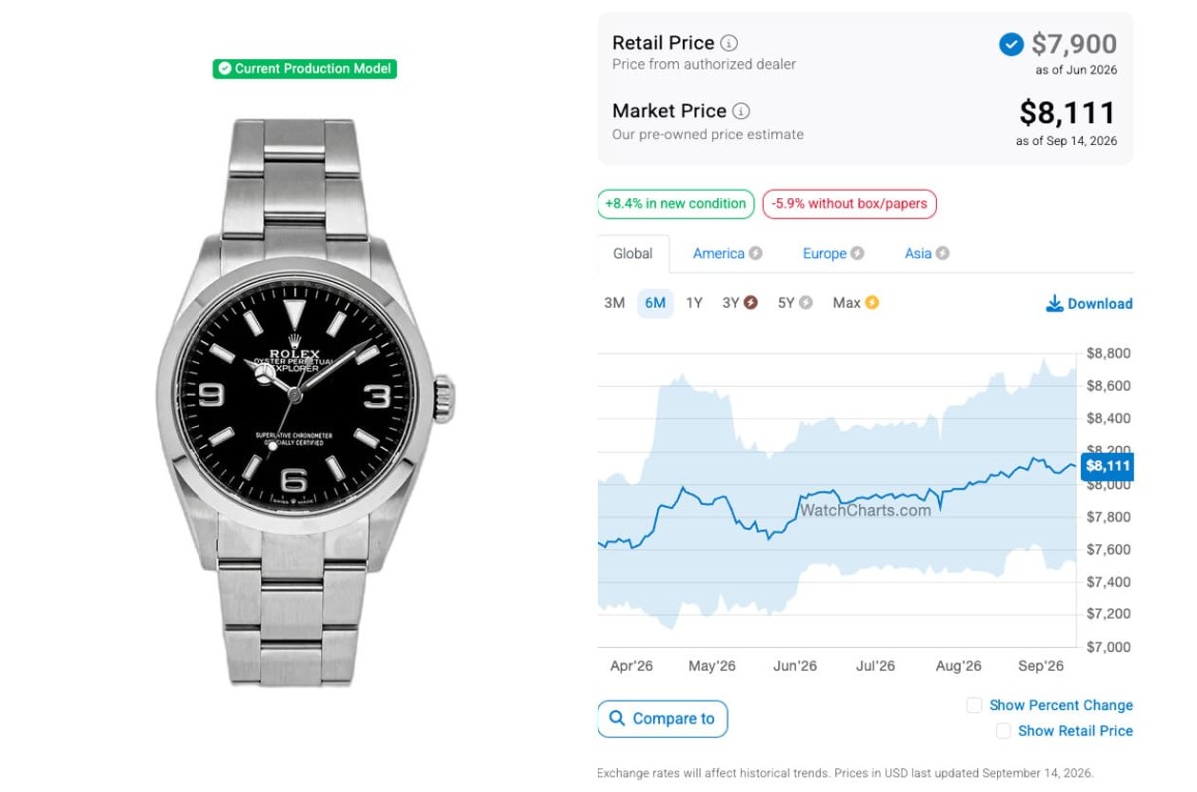Click the premium badge next to Asia

(942, 253)
